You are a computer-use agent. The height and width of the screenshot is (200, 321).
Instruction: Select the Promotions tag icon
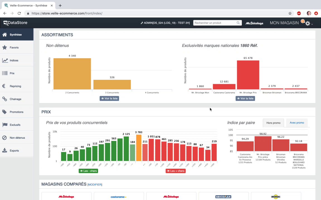[4, 112]
